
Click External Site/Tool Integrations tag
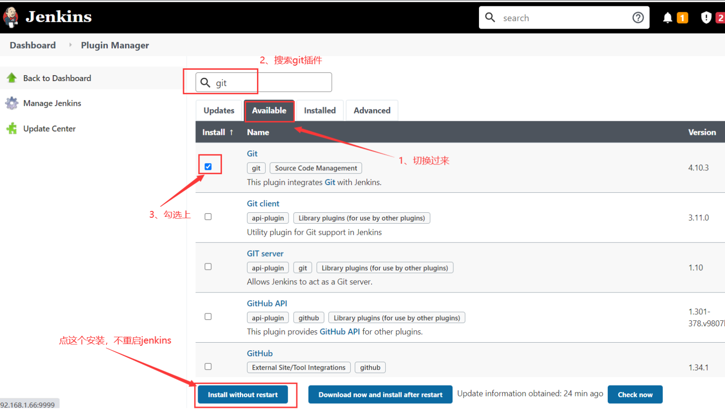click(299, 368)
